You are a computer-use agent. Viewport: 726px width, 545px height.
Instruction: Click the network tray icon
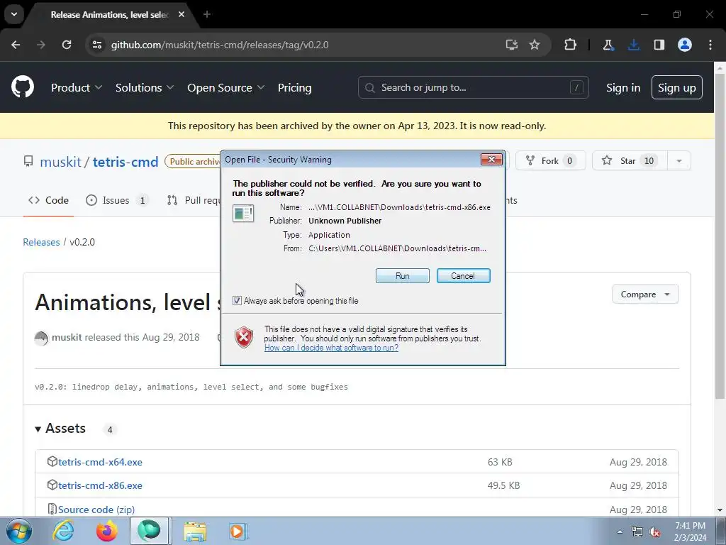[637, 532]
